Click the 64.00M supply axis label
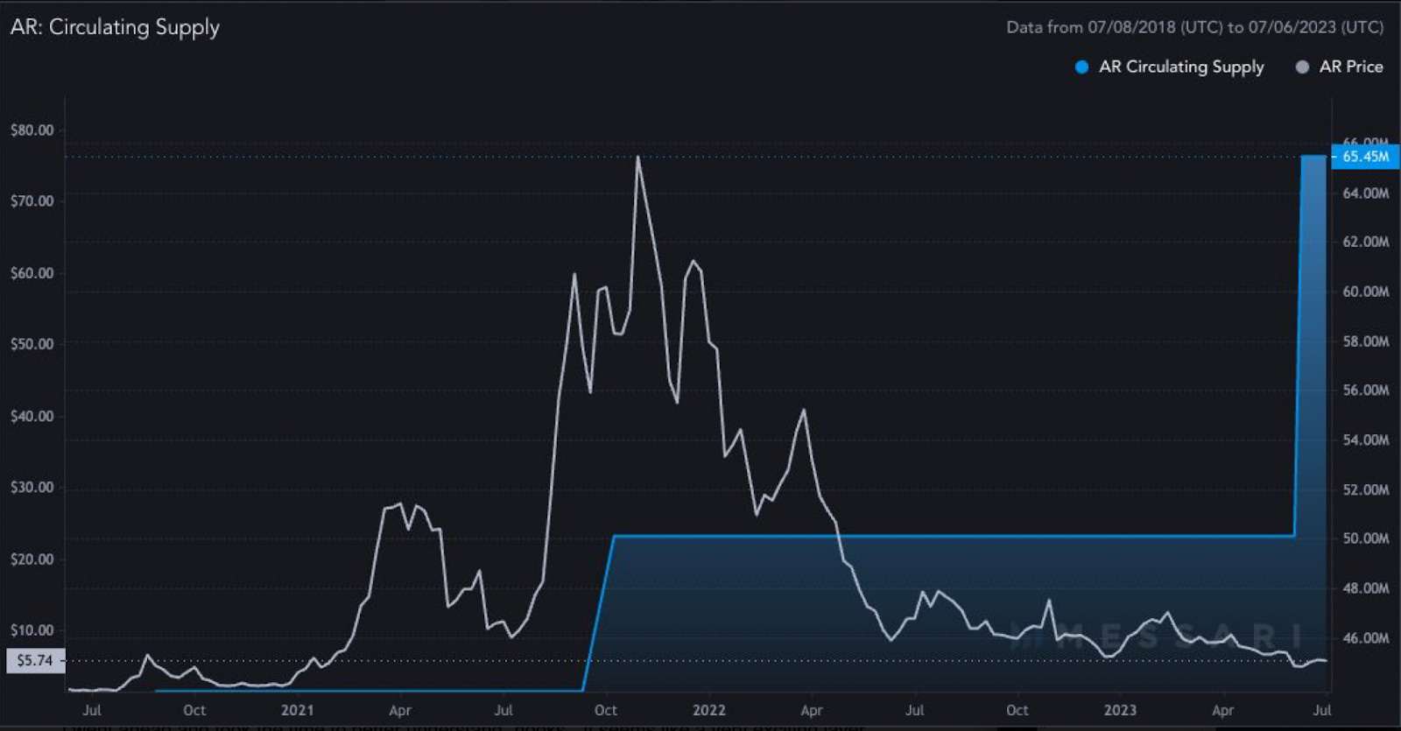 [1366, 193]
